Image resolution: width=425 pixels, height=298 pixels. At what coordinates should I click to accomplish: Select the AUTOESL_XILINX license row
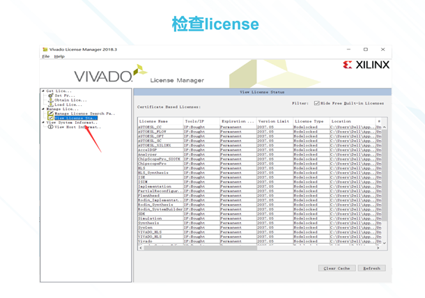tap(259, 146)
